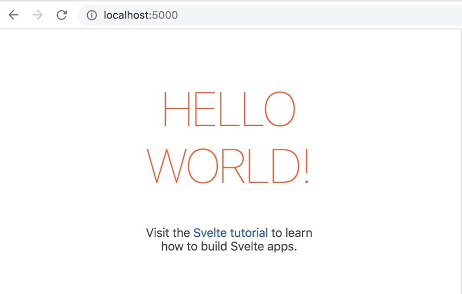The height and width of the screenshot is (294, 462).
Task: Click the browser back arrow
Action: [x=13, y=15]
